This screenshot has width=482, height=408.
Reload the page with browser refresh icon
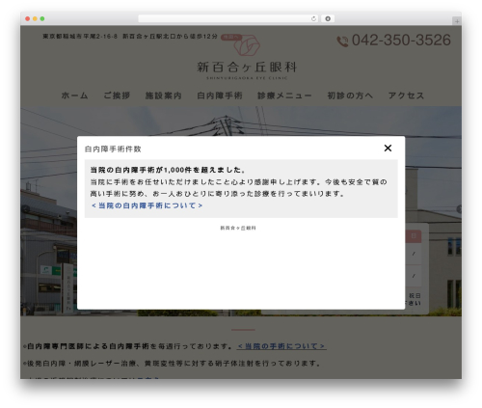tap(313, 18)
